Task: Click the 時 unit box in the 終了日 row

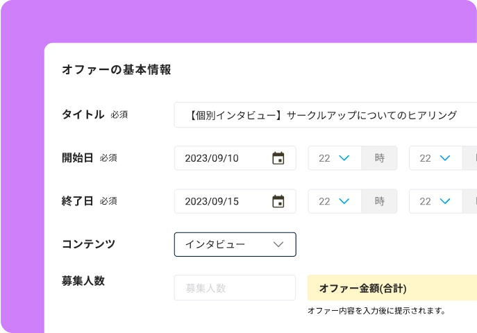Action: click(379, 202)
